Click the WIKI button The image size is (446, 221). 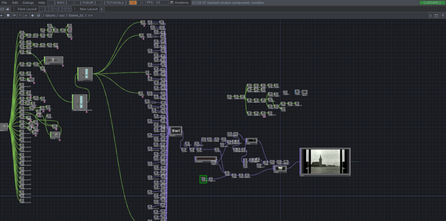click(x=61, y=3)
